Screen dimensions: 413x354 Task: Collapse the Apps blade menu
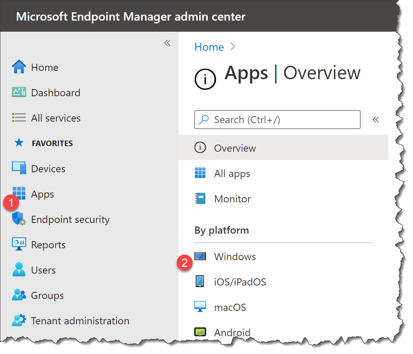point(376,120)
